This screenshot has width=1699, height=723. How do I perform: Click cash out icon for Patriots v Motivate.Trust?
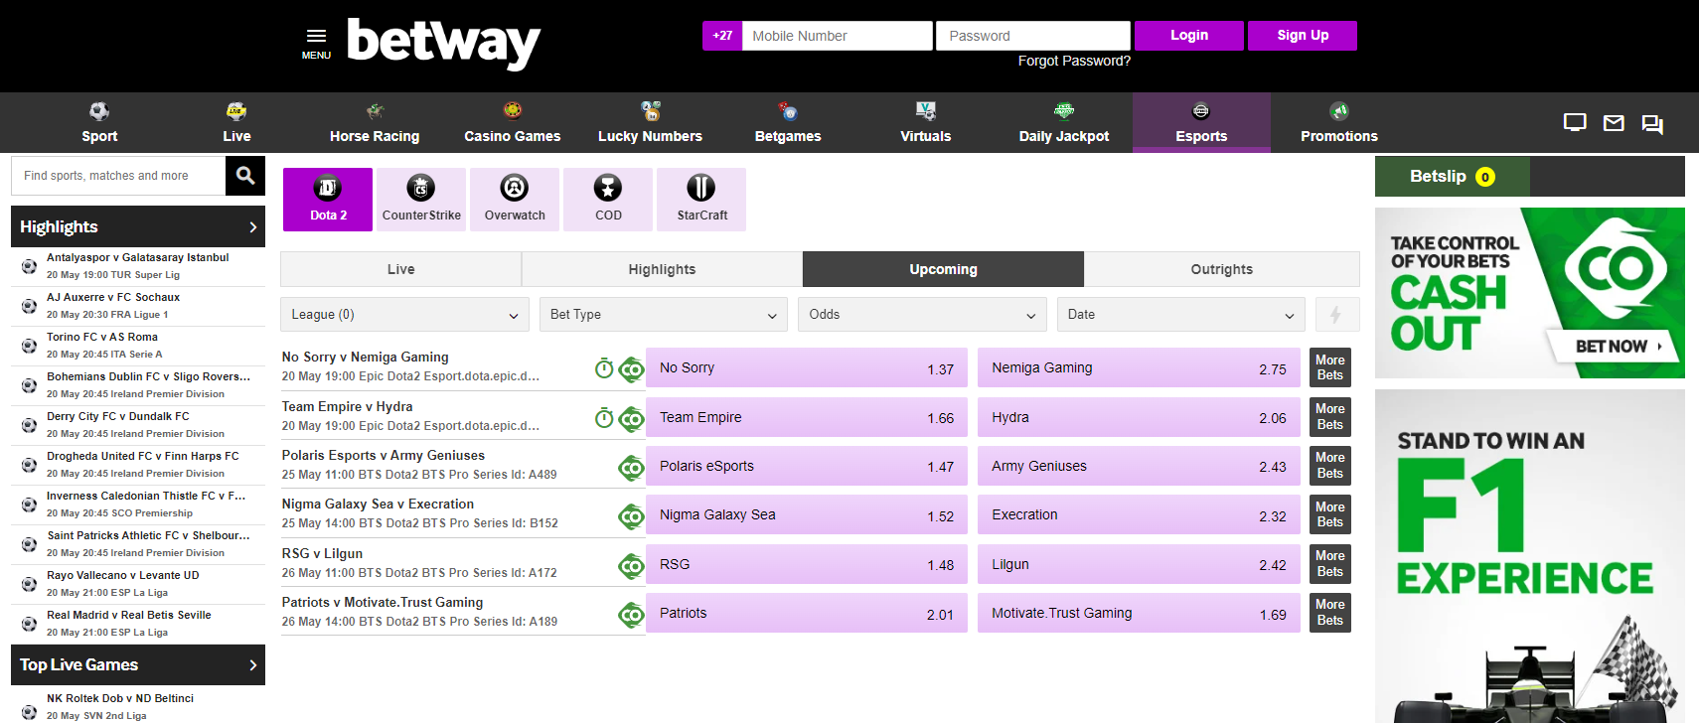(x=632, y=615)
